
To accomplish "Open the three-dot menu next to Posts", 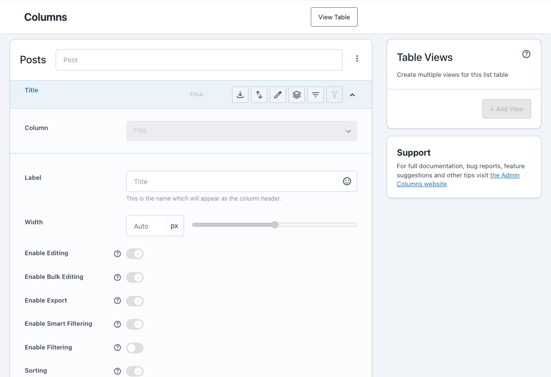I will 357,58.
